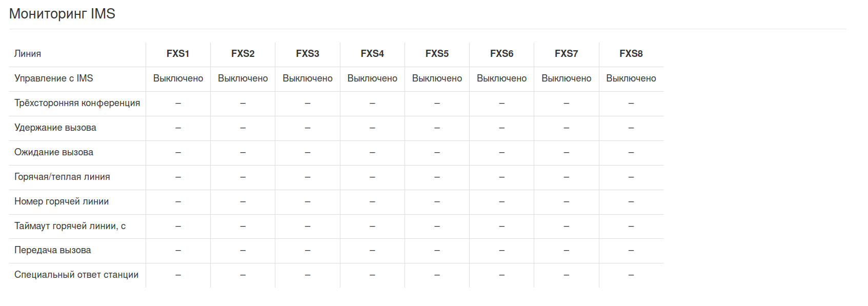Image resolution: width=868 pixels, height=306 pixels.
Task: Select the FXS3 column header
Action: point(308,54)
